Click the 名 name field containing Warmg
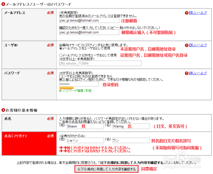This screenshot has width=213, height=174. click(131, 126)
